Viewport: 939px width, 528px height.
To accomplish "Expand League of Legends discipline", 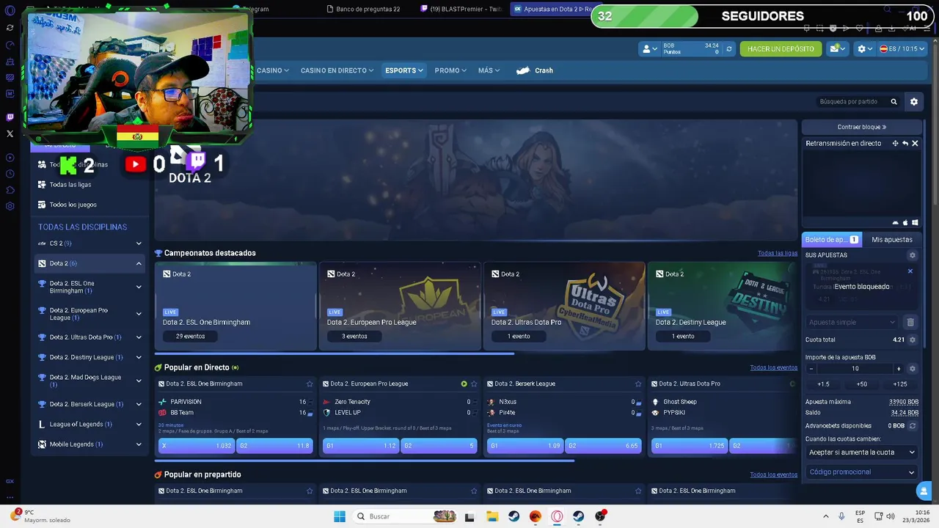I will pos(139,424).
